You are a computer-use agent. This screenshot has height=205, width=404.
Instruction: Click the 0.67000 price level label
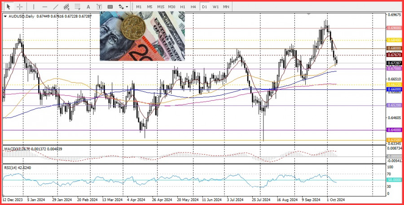[x=394, y=69]
